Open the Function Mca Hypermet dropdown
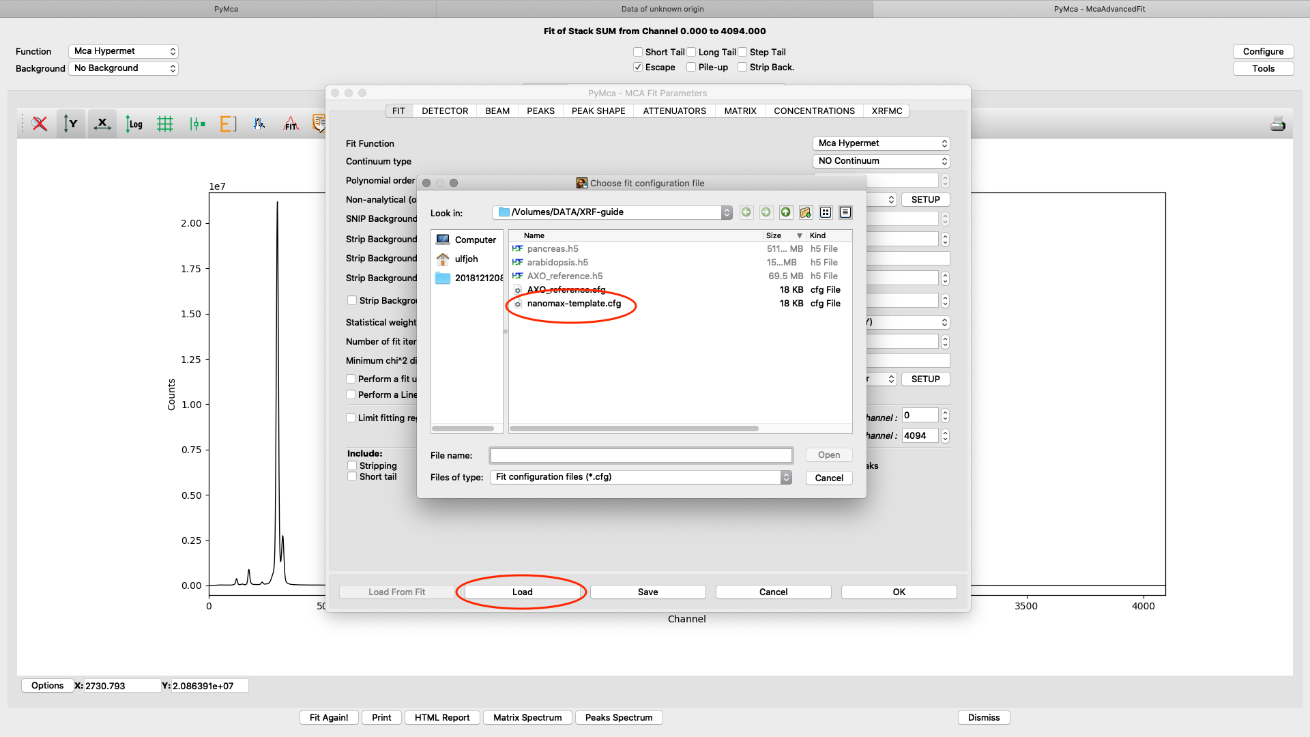Viewport: 1310px width, 737px height. (x=123, y=51)
